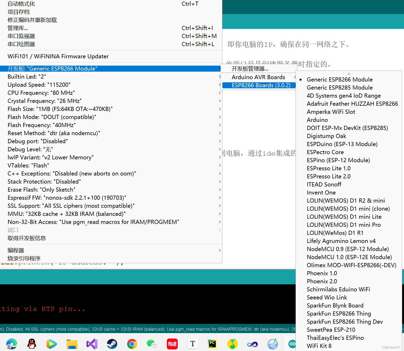Image resolution: width=404 pixels, height=351 pixels.
Task: Expand the 开发板 Generic ESP8266 Module submenu
Action: tap(111, 68)
